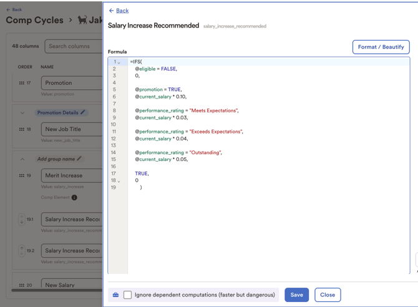Fold the code at line 18 arrow
Image resolution: width=418 pixels, height=307 pixels.
pos(119,182)
